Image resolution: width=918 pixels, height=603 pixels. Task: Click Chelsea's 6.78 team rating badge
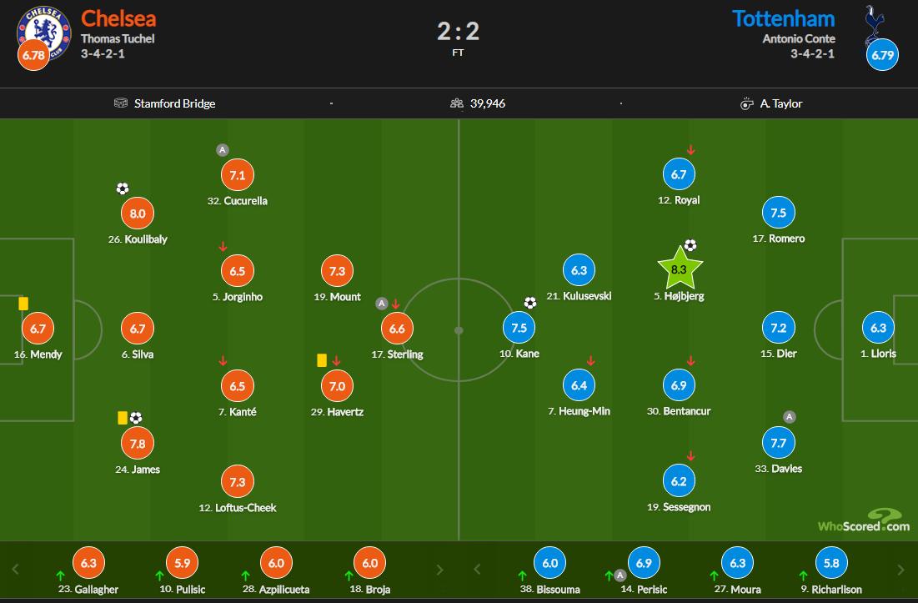(x=33, y=55)
